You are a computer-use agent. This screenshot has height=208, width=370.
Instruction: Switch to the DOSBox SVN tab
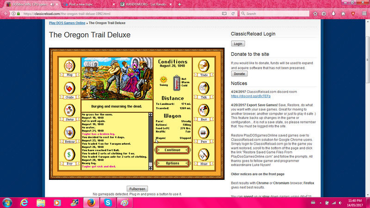pyautogui.click(x=30, y=4)
